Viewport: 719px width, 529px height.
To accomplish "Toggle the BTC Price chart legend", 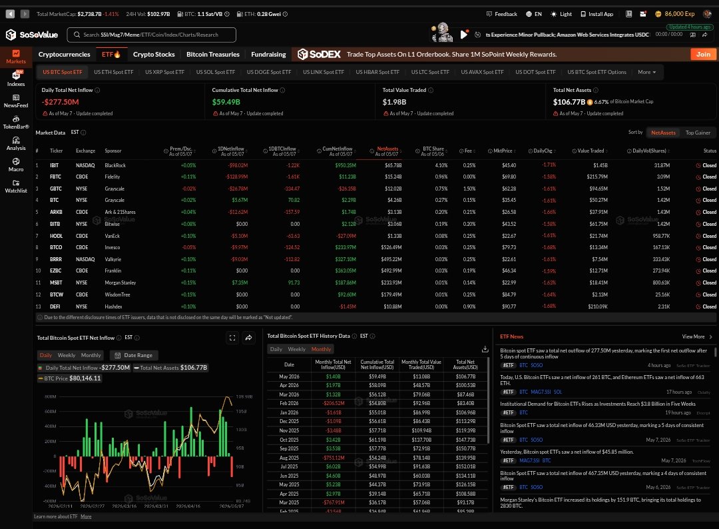I will pyautogui.click(x=69, y=378).
